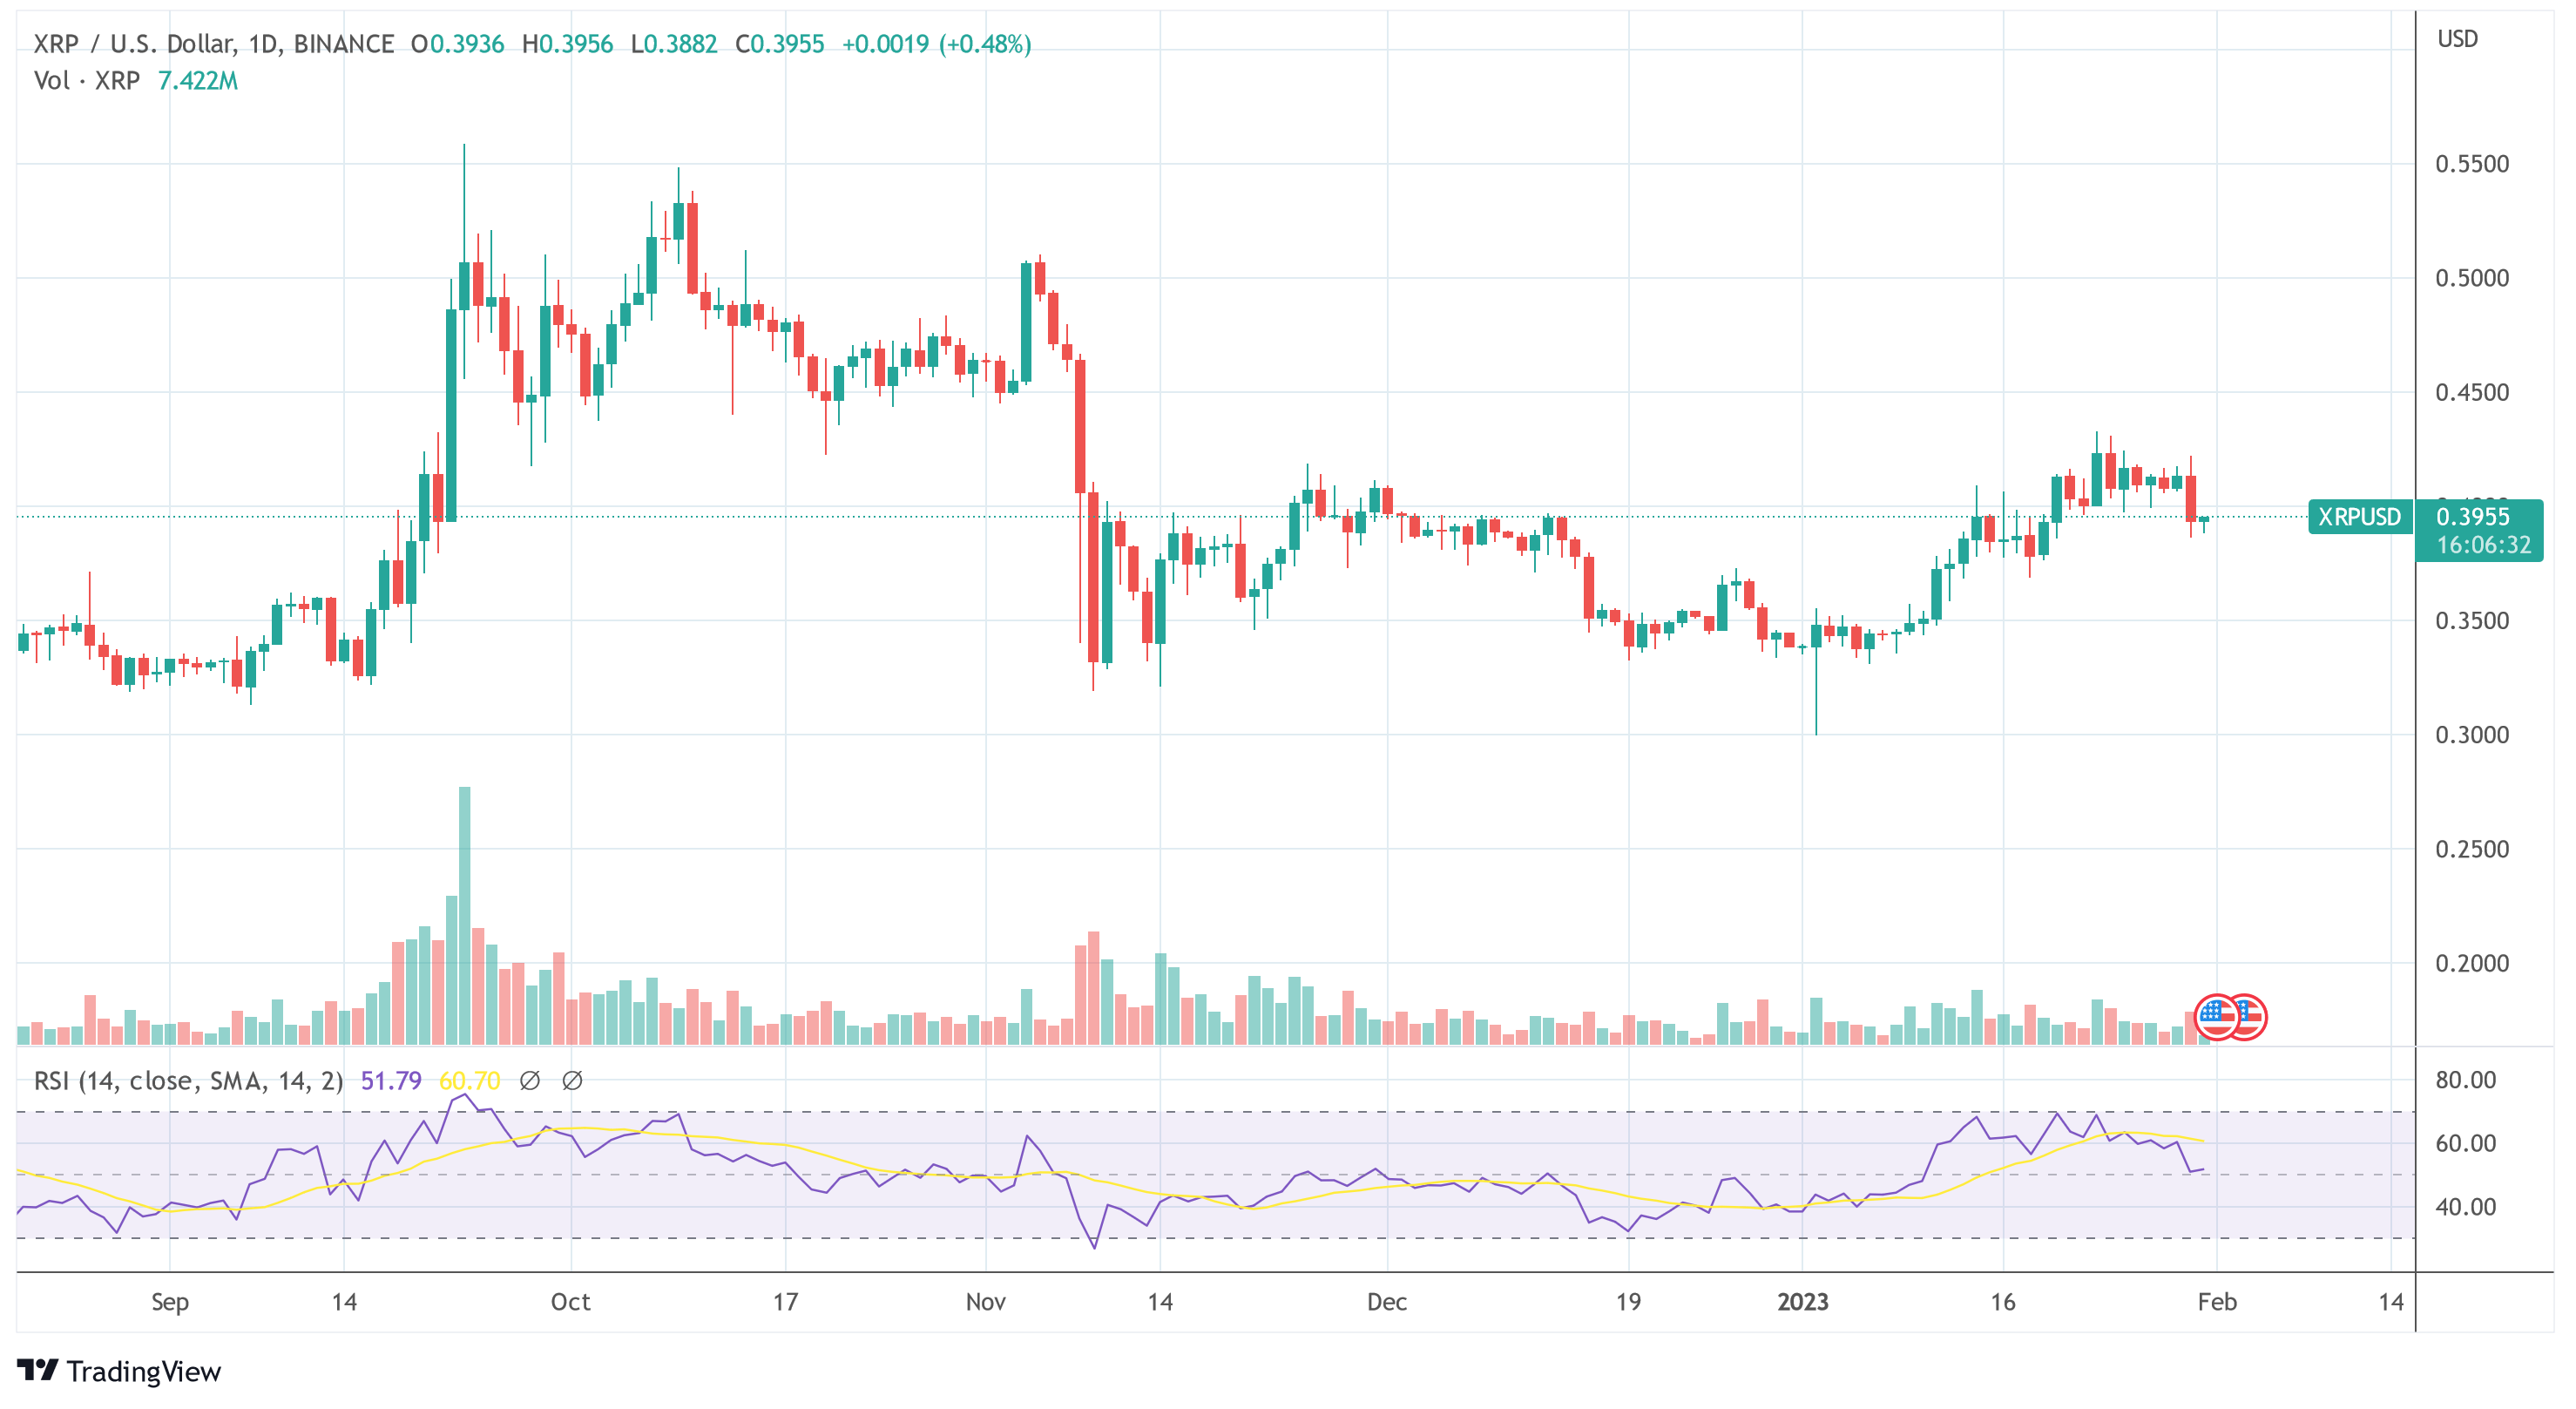This screenshot has width=2576, height=1409.
Task: Click the Vol · XRP indicator legend
Action: 87,81
